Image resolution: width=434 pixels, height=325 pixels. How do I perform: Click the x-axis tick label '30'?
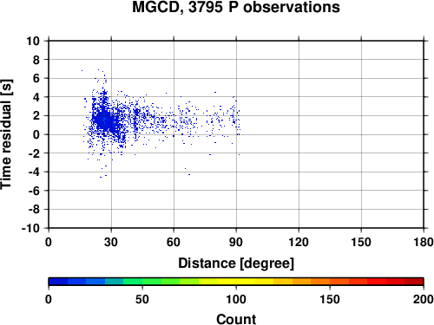tap(111, 242)
